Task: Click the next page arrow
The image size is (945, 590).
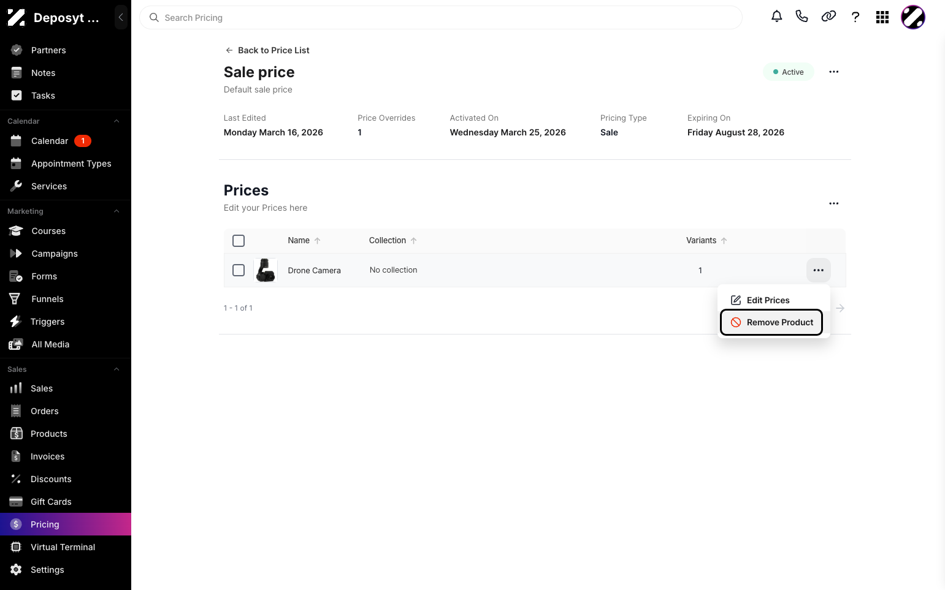Action: pyautogui.click(x=840, y=308)
